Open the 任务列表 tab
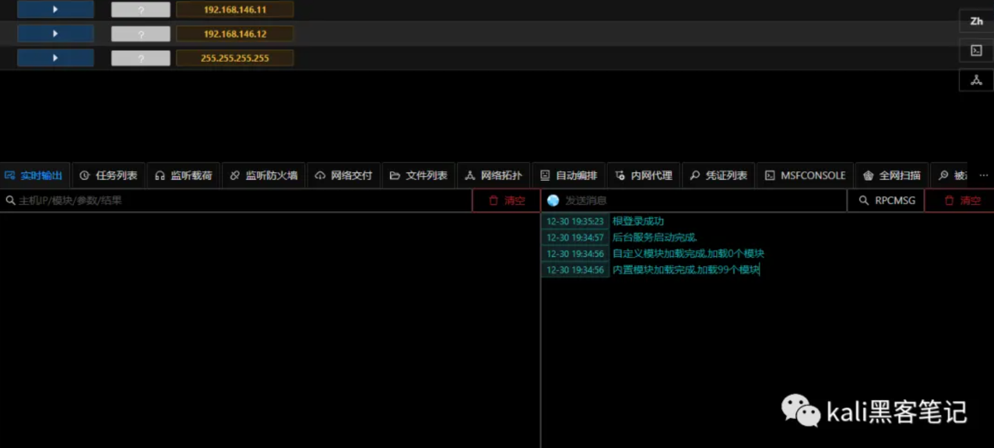The width and height of the screenshot is (994, 448). tap(109, 176)
